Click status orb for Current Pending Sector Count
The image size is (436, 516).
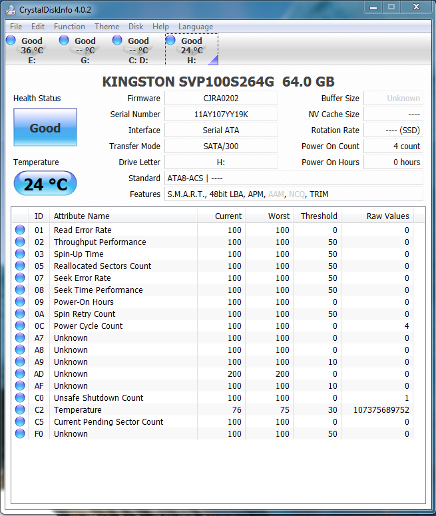[20, 421]
